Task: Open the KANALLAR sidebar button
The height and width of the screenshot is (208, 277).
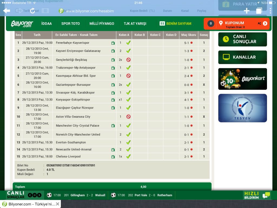Action: click(x=243, y=57)
